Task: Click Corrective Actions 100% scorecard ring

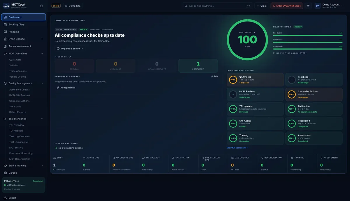Action: pos(292,94)
